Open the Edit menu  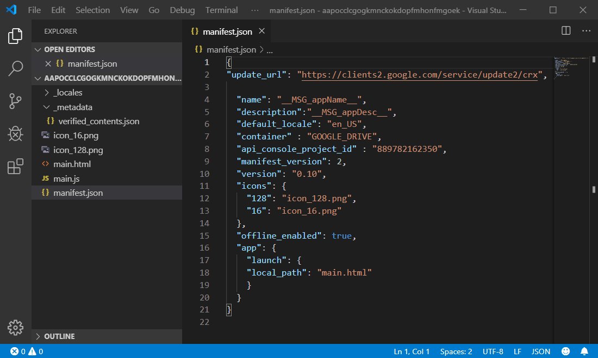tap(58, 10)
